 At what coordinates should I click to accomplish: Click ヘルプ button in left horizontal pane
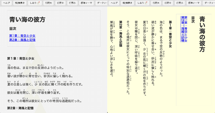pyautogui.click(x=6, y=3)
